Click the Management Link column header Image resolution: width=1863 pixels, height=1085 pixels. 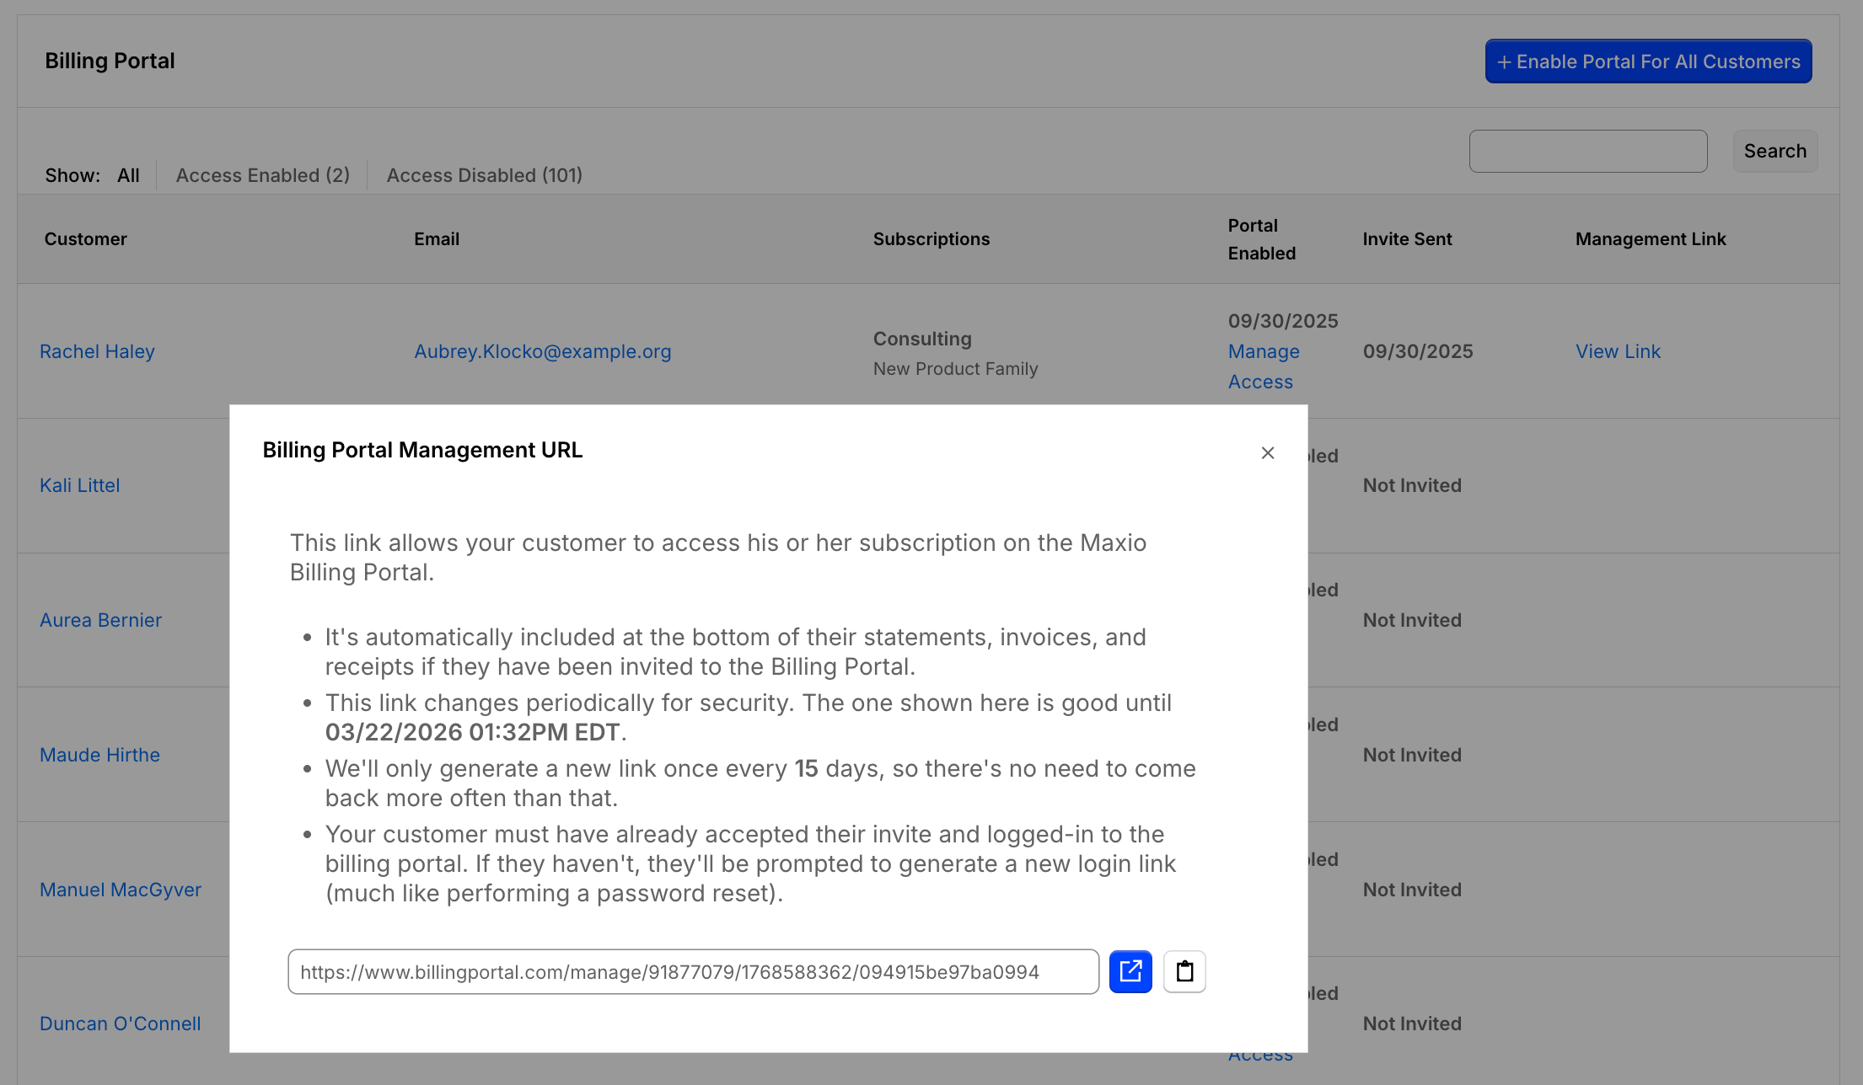click(x=1650, y=239)
